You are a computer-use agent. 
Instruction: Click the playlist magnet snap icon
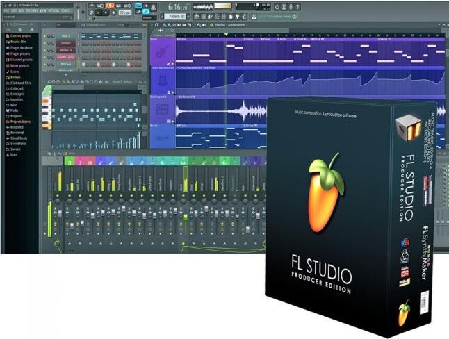click(x=156, y=25)
